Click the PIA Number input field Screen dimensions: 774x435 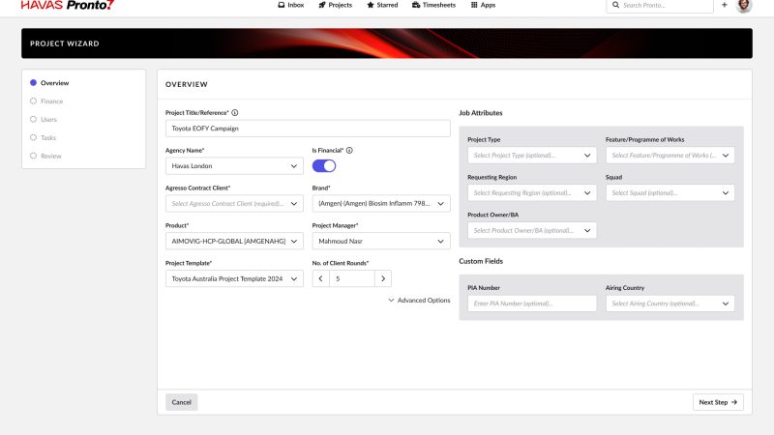pos(532,304)
